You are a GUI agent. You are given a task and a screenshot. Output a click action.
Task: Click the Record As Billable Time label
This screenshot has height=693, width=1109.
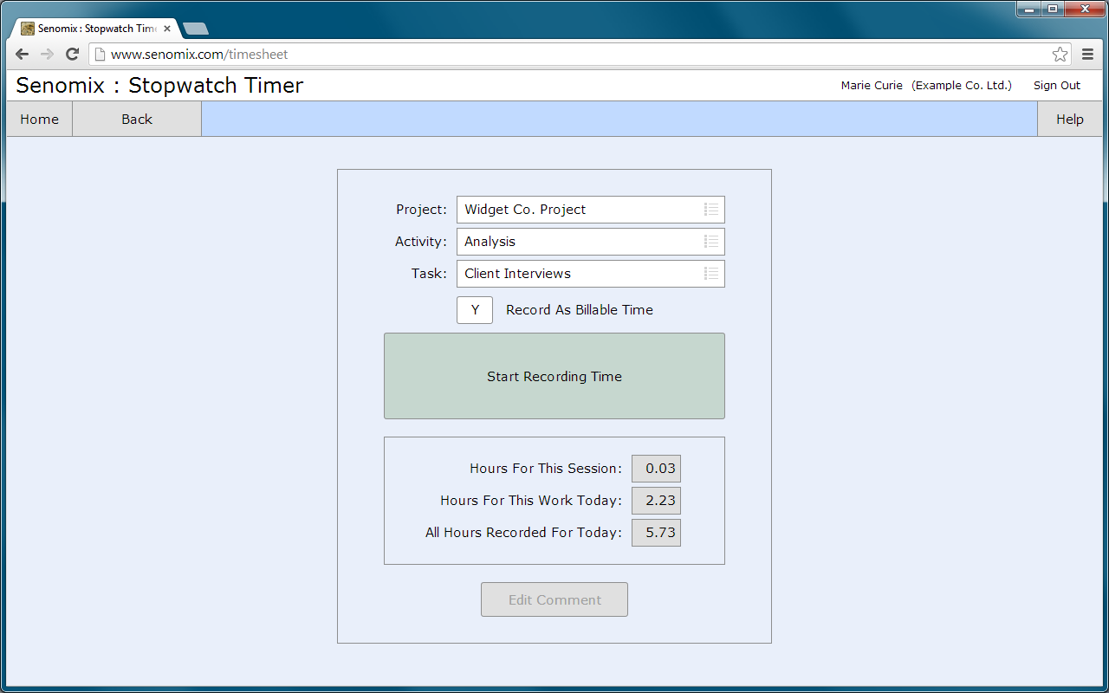tap(580, 310)
